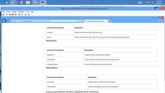Click the "/update-no" table cell
Image resolution: width=165 pixels, height=93 pixels.
[65, 55]
